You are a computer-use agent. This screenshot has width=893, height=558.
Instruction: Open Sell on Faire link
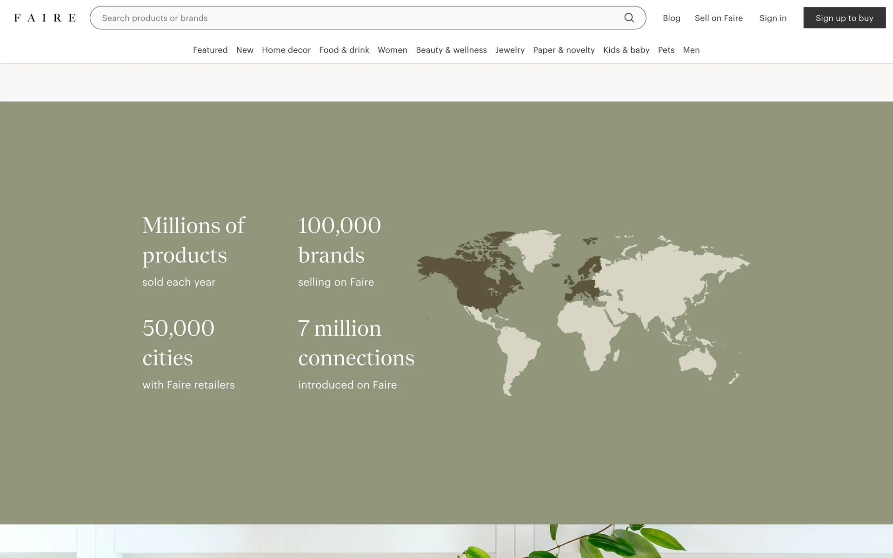click(x=719, y=18)
